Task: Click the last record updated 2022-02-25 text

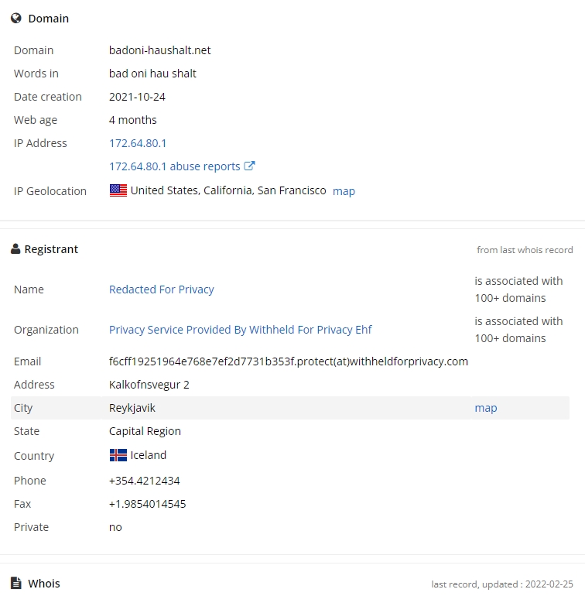Action: 501,584
